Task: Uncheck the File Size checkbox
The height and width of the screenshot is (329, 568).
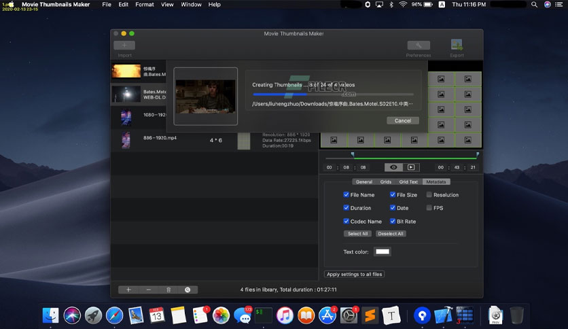Action: (x=392, y=194)
